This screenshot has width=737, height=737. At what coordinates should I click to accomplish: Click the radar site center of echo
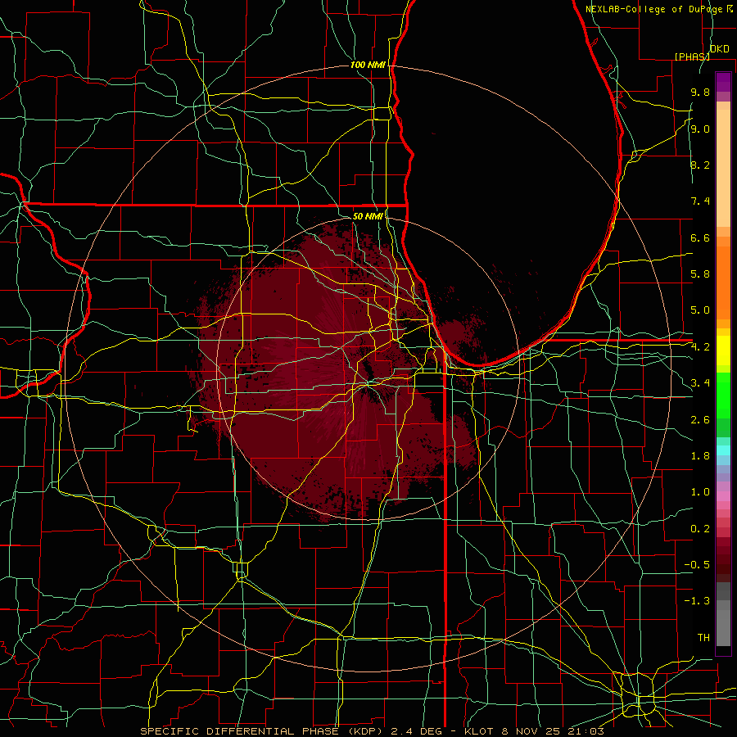[x=368, y=384]
